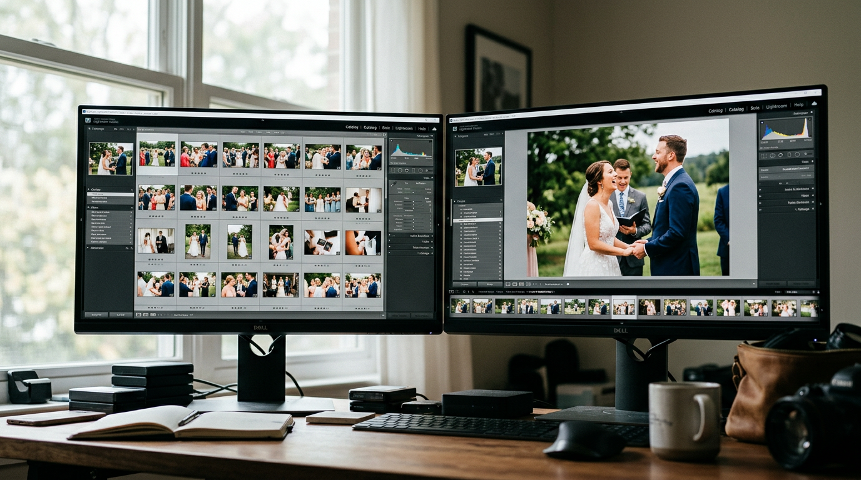Toggle the switch at the end of the right monitor's tool strip
Screen dimensions: 861x480
coord(808,155)
